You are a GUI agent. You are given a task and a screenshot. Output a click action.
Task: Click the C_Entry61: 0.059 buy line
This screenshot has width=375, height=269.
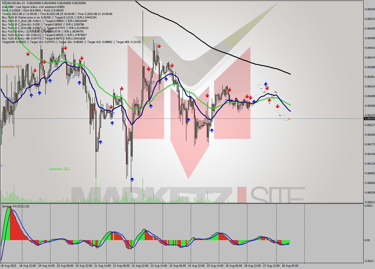pos(42,24)
